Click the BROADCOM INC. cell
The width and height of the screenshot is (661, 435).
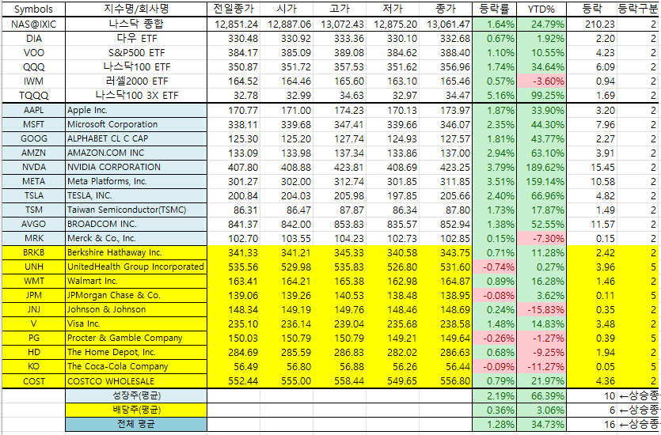pos(136,224)
